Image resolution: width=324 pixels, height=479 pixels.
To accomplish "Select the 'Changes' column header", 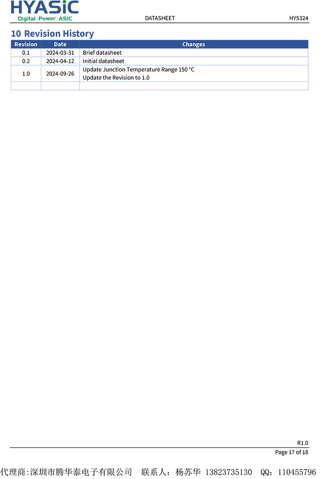I will [193, 44].
